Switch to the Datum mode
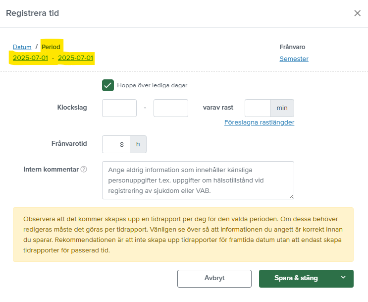The width and height of the screenshot is (368, 302). pos(22,47)
